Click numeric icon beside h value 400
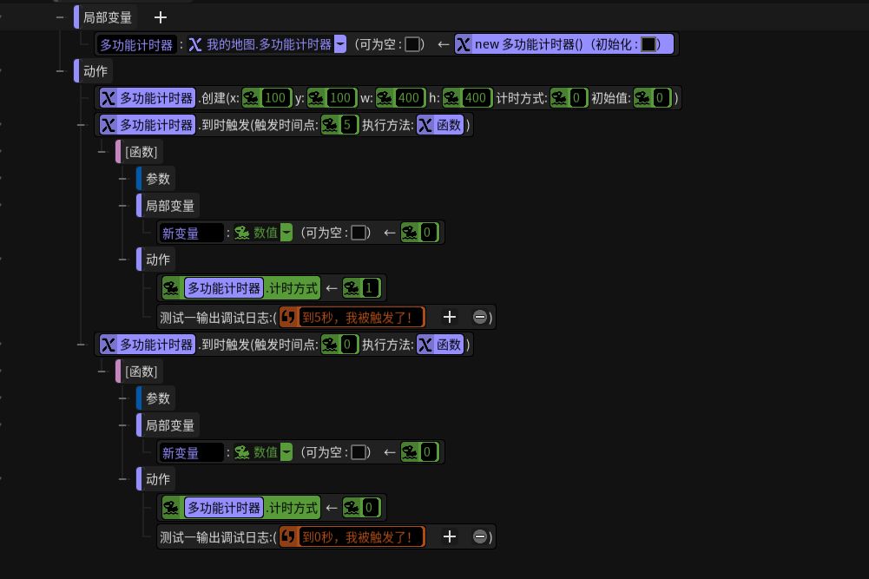The width and height of the screenshot is (869, 579). 451,98
